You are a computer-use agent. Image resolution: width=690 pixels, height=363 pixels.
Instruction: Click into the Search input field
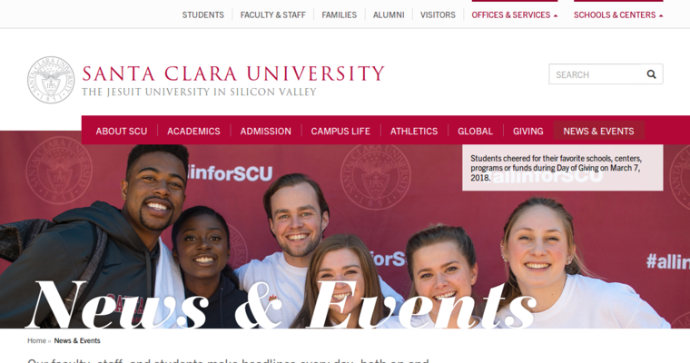(596, 74)
